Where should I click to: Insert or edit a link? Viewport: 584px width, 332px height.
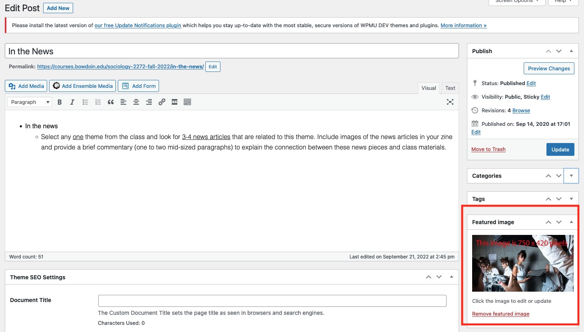(162, 102)
